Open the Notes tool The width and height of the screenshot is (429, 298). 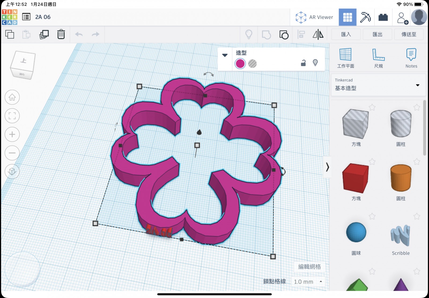pos(411,58)
